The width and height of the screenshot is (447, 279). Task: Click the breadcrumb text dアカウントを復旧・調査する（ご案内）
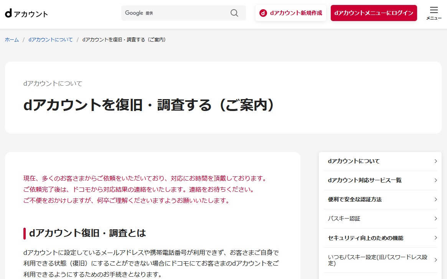(124, 39)
